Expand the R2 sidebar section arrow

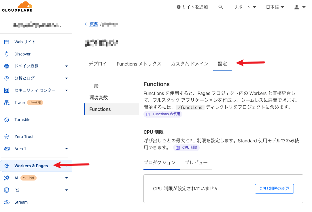(67, 190)
